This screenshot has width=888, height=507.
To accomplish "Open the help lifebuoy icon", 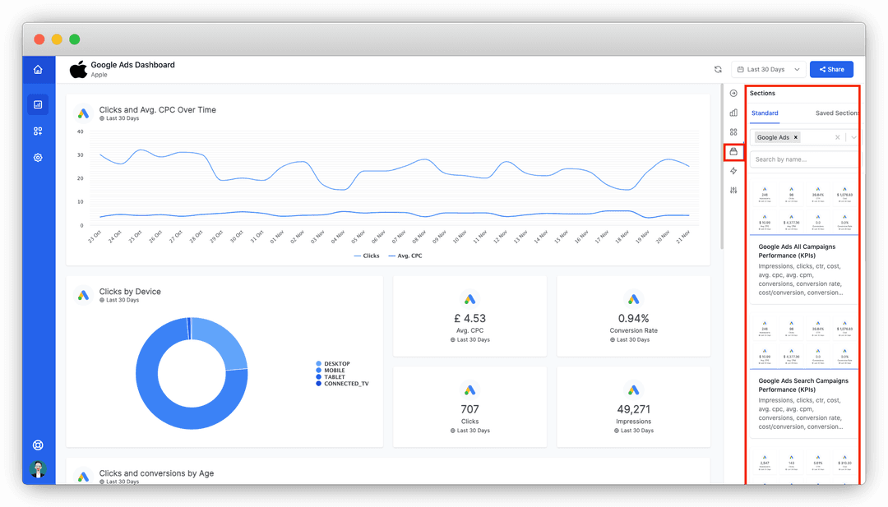I will pyautogui.click(x=38, y=445).
